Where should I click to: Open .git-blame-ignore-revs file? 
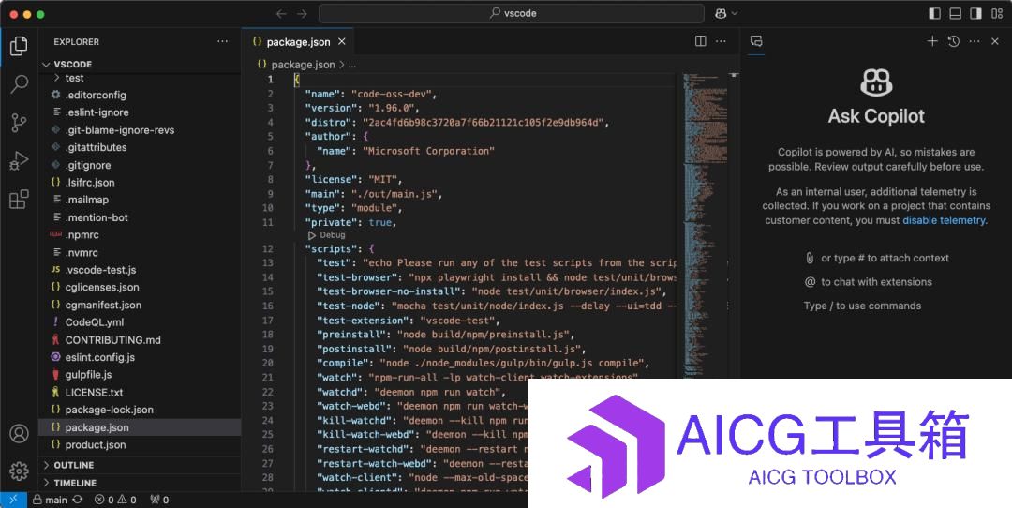(140, 129)
